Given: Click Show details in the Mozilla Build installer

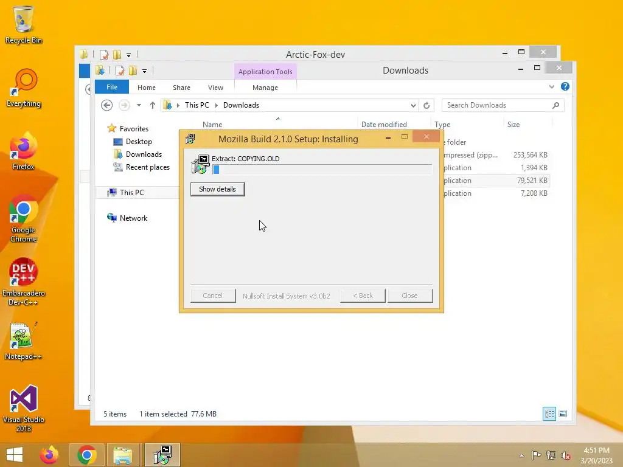Looking at the screenshot, I should click(217, 189).
